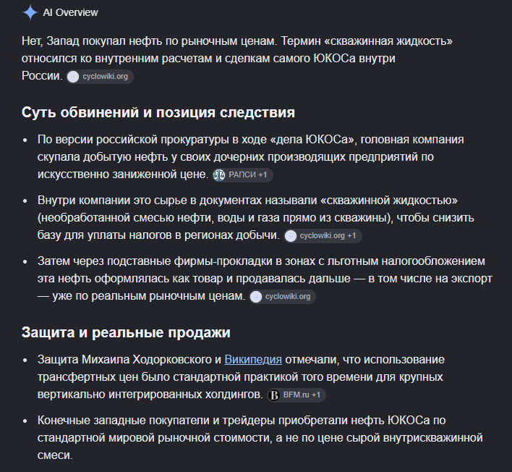Click the spiral icon in the "cyclowiki.org +1" chip
Viewport: 512px width, 472px height.
[x=291, y=236]
